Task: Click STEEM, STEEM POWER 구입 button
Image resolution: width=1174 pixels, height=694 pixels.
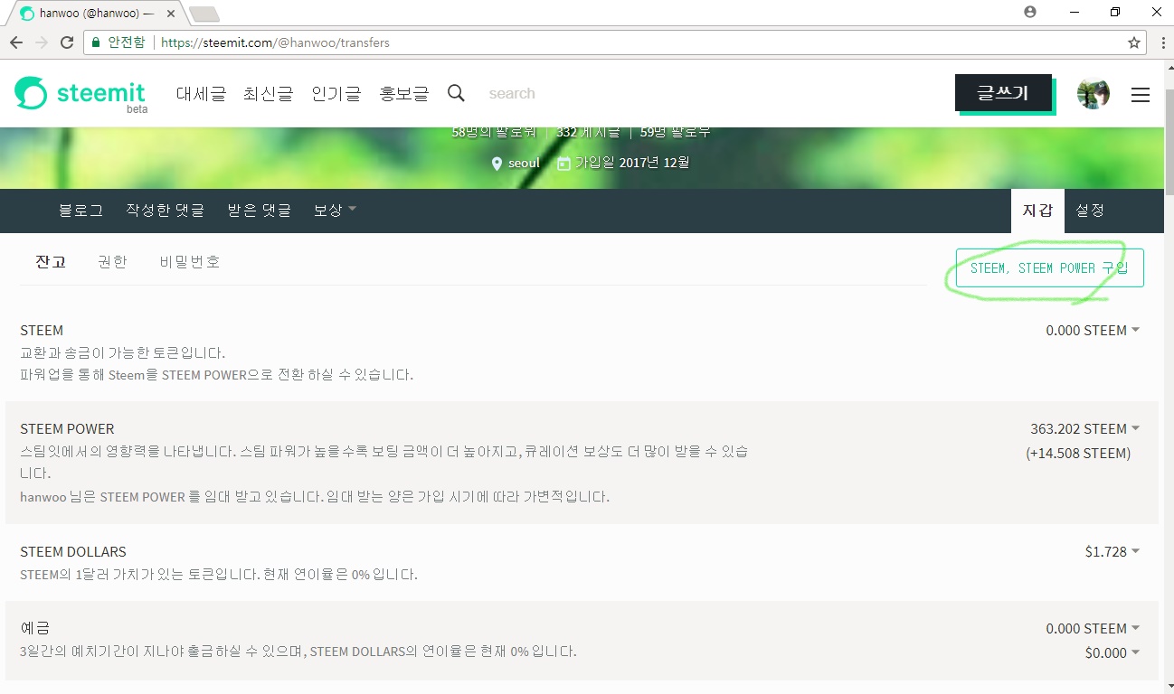Action: coord(1049,268)
